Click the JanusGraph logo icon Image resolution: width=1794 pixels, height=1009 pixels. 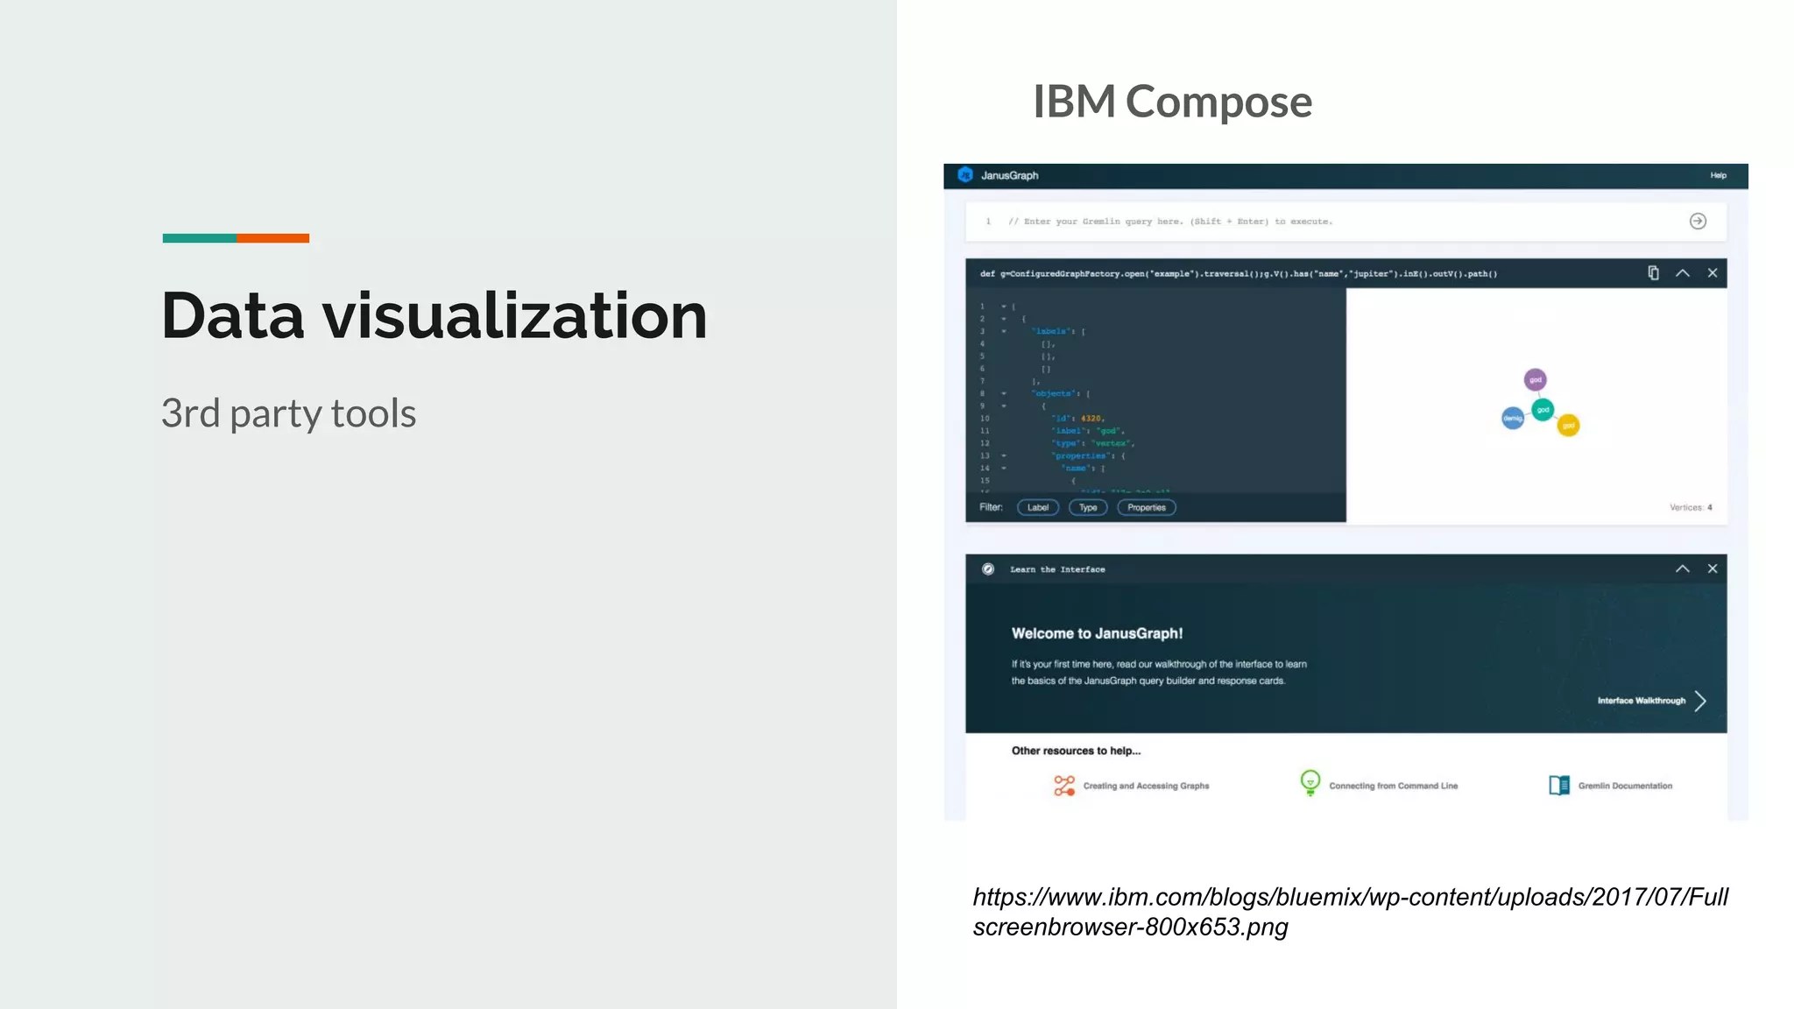tap(965, 175)
